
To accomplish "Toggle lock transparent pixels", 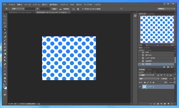I will (x=145, y=82).
